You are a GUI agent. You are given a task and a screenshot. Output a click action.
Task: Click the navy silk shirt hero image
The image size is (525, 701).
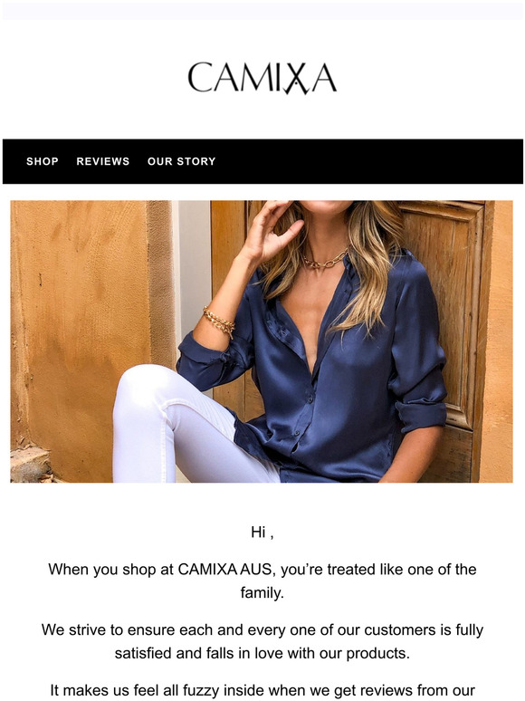262,341
